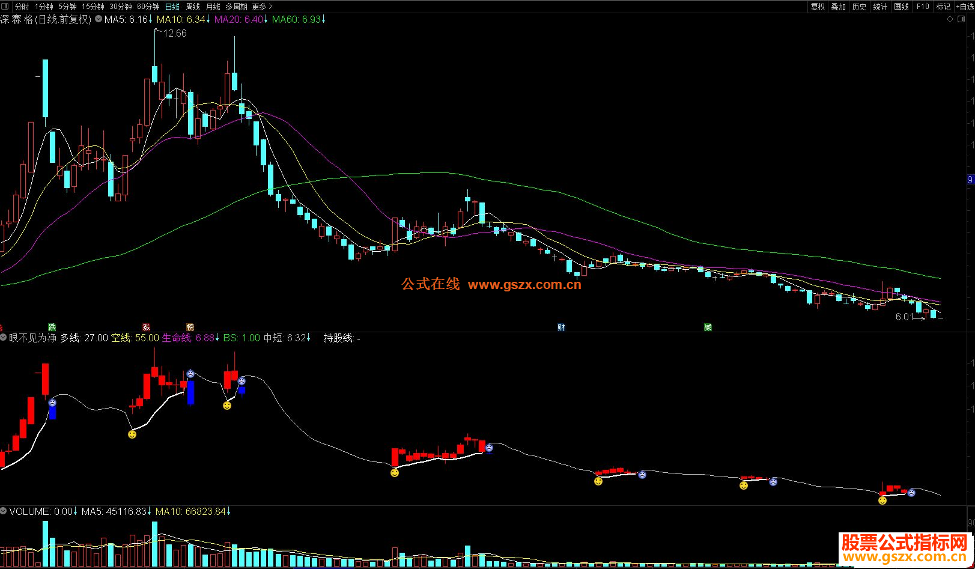Click the 12.66 high price label
The width and height of the screenshot is (975, 569).
175,34
